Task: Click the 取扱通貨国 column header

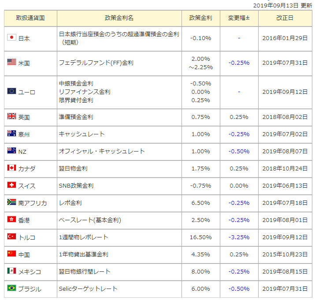Action: (x=30, y=18)
